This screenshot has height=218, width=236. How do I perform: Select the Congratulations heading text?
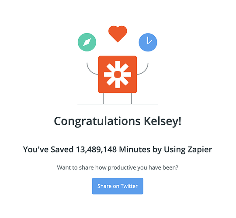[118, 121]
